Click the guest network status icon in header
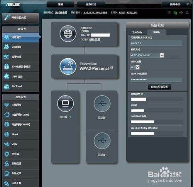Viewport: 193px width, 187px height. click(x=169, y=13)
